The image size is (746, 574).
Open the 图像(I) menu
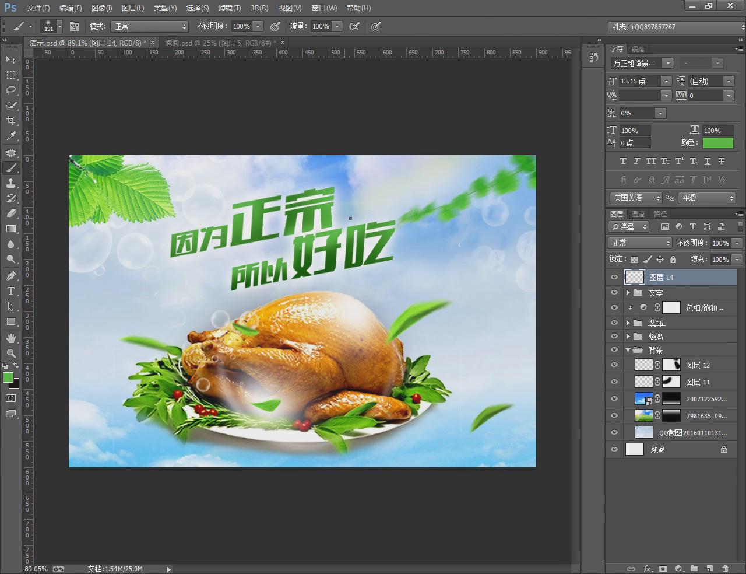tap(102, 8)
